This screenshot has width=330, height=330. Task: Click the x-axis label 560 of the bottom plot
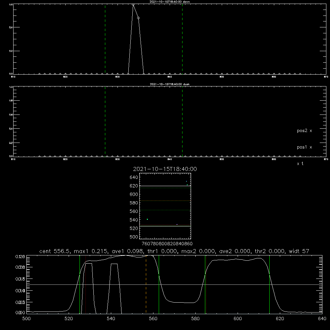[153, 319]
